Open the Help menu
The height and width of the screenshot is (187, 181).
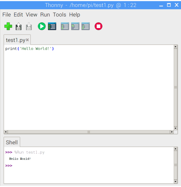click(75, 14)
